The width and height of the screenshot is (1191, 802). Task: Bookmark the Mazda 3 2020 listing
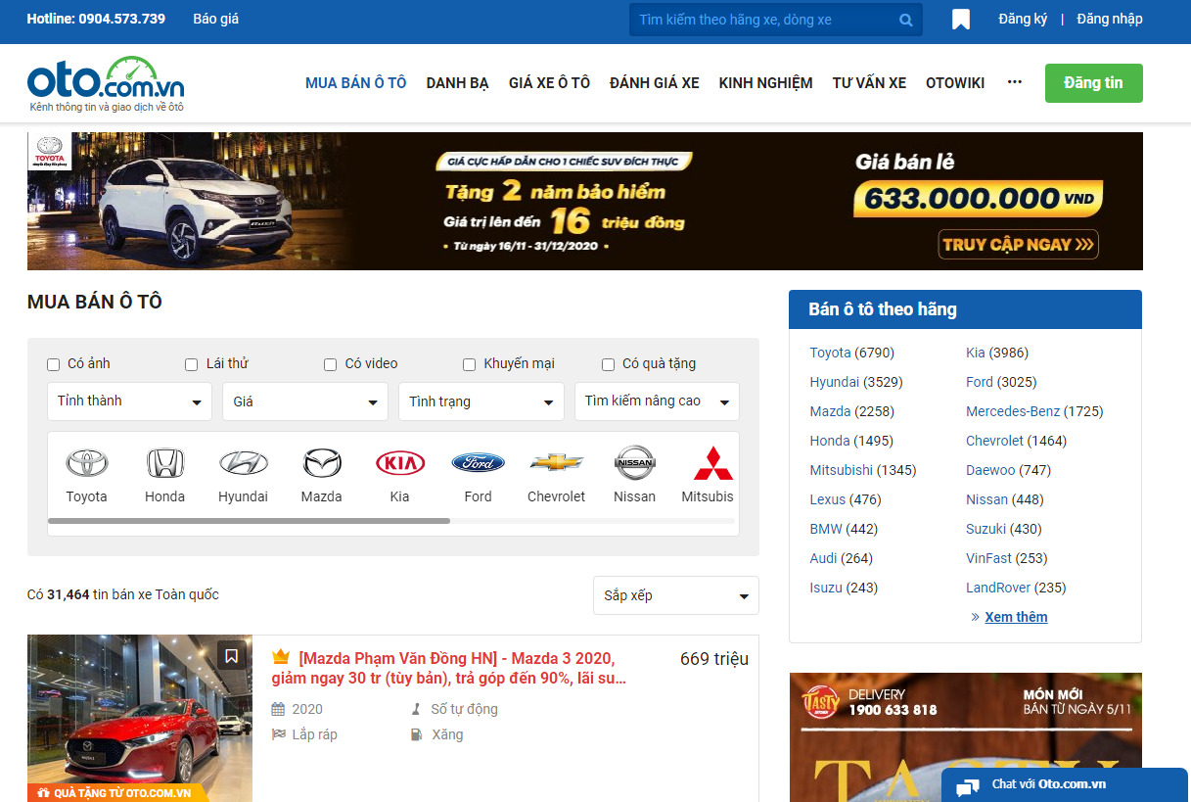(x=231, y=656)
